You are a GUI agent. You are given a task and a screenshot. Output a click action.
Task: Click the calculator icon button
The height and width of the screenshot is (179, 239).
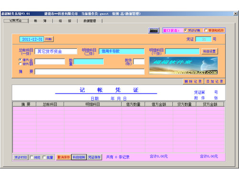tap(154, 31)
